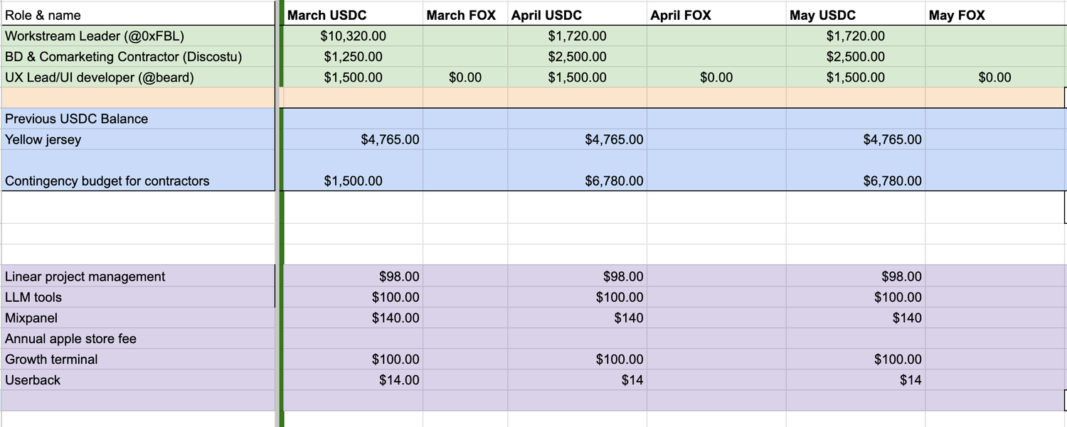The width and height of the screenshot is (1067, 427).
Task: Click "Contingency budget for contractors" cell
Action: tap(107, 180)
